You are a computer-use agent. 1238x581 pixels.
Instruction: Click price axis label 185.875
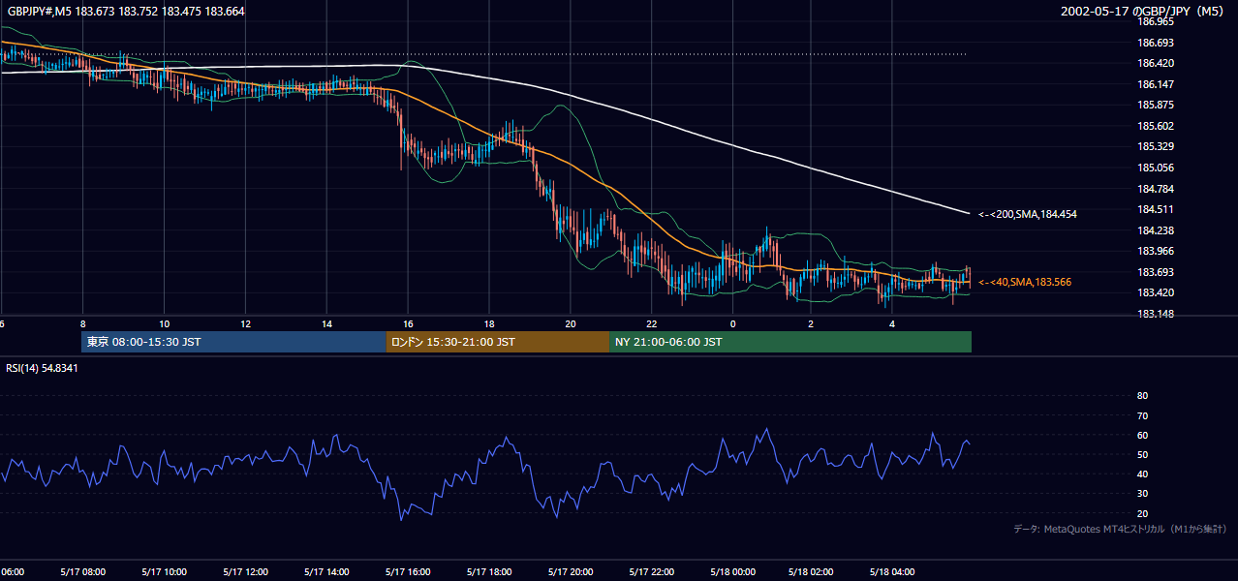(1155, 105)
